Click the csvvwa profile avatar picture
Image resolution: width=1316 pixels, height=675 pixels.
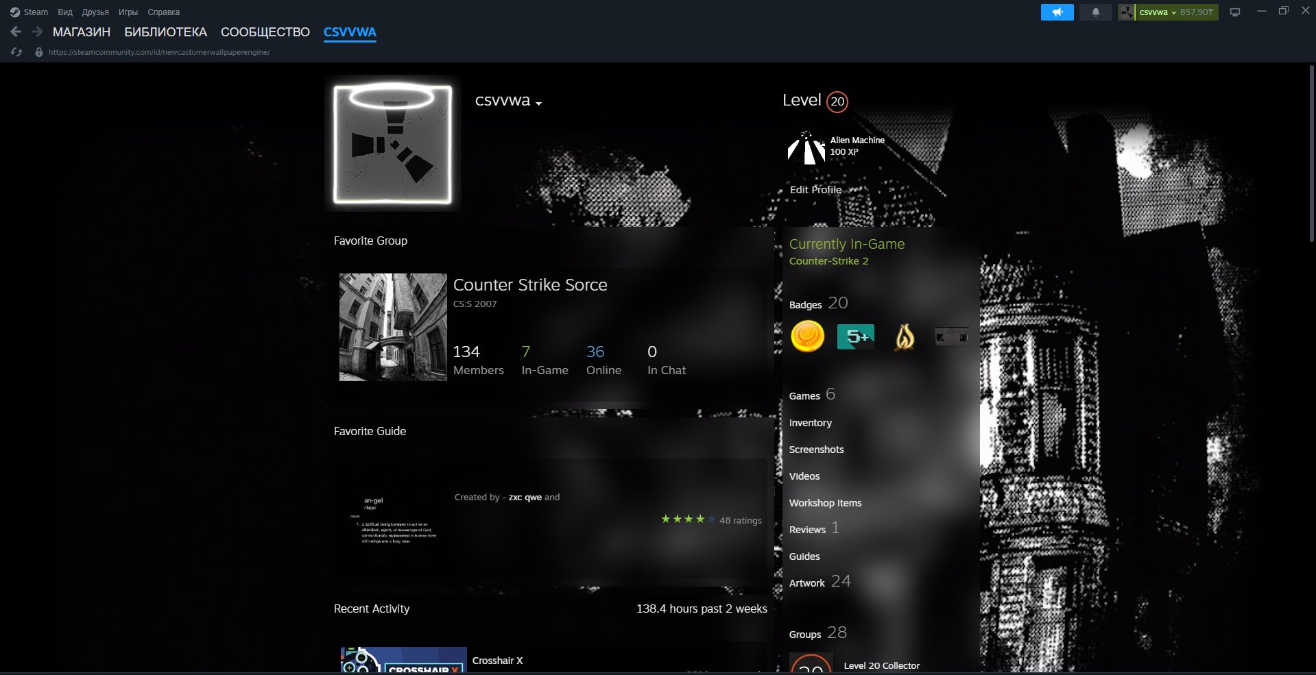pyautogui.click(x=392, y=144)
